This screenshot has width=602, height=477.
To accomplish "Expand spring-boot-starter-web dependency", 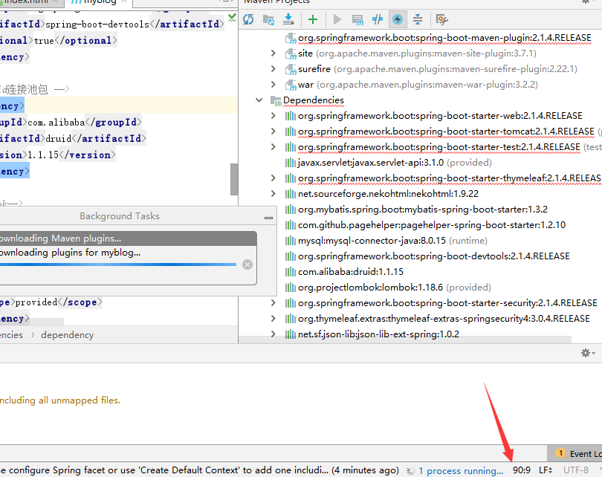I will pos(273,115).
